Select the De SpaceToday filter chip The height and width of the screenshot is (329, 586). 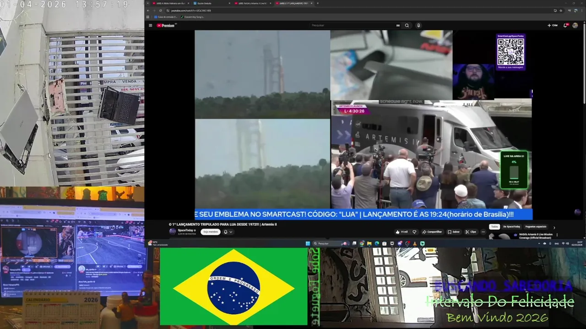pyautogui.click(x=512, y=227)
